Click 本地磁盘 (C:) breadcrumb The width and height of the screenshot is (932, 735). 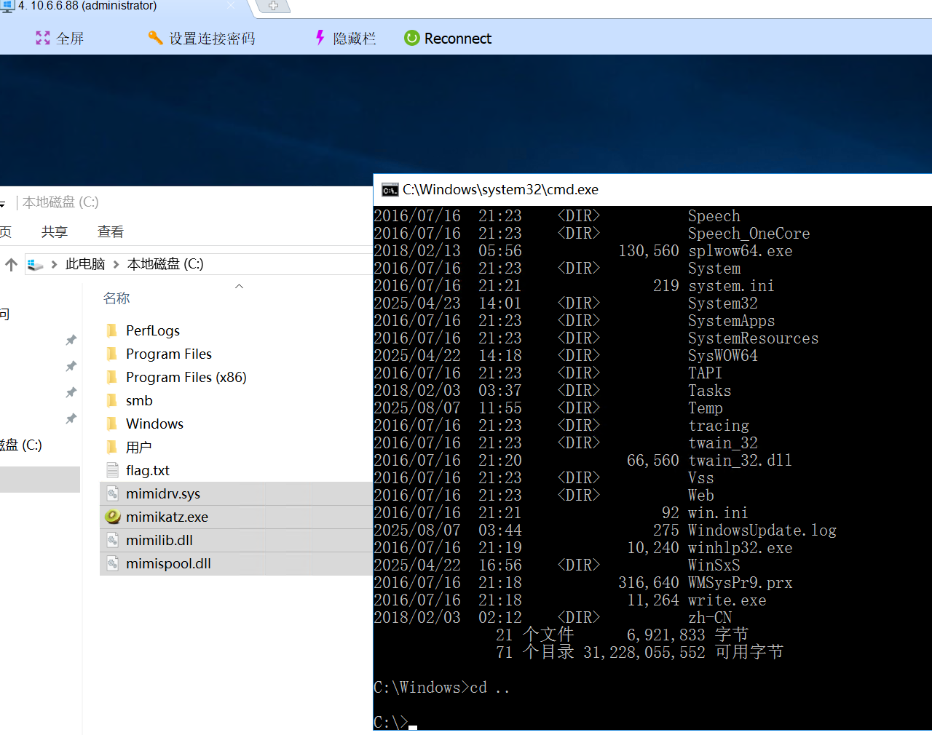[x=165, y=264]
